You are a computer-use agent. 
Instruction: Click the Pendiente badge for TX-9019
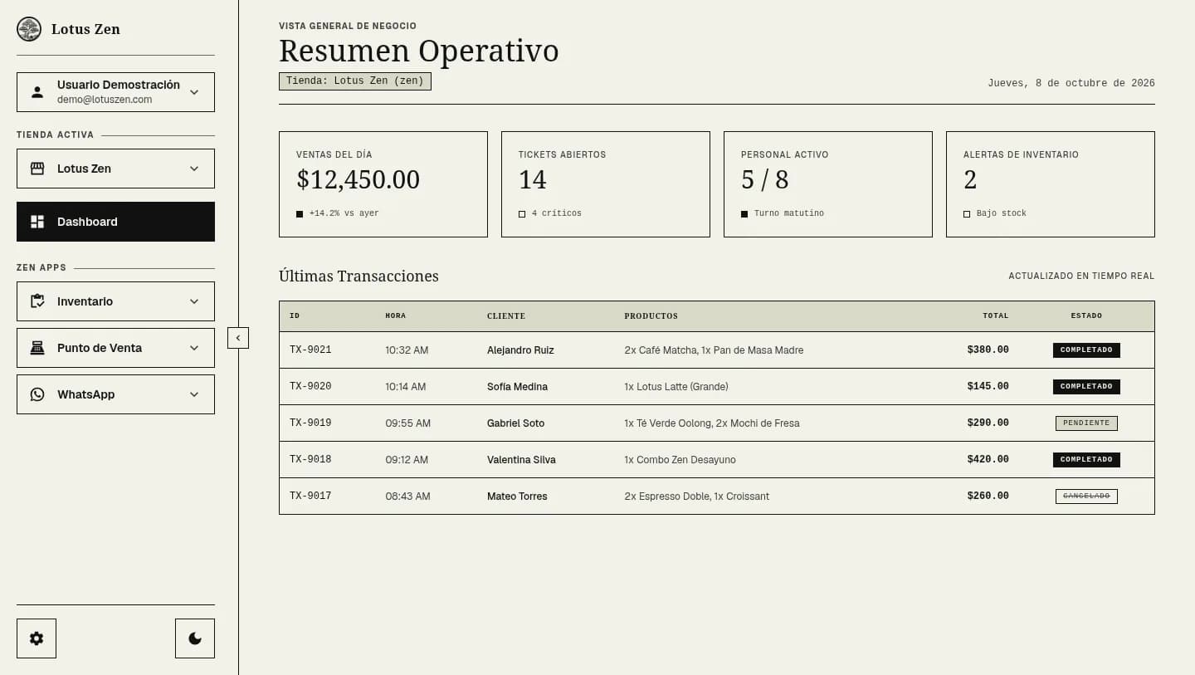[x=1086, y=423]
